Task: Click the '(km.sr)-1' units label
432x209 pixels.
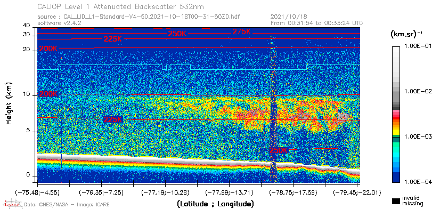Action: pyautogui.click(x=406, y=34)
